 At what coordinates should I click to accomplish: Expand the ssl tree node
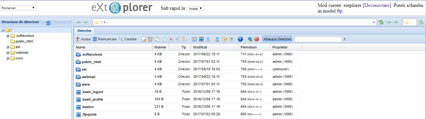[8, 47]
